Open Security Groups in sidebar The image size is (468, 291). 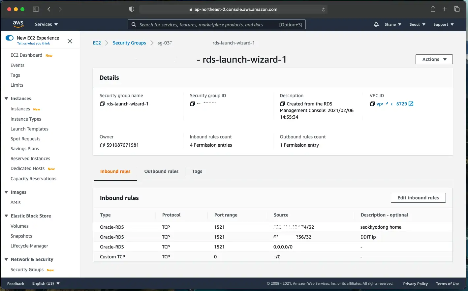27,270
